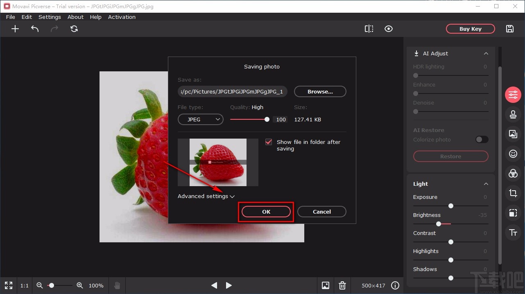Select the stamp retouching tool
This screenshot has height=294, width=525.
[513, 114]
